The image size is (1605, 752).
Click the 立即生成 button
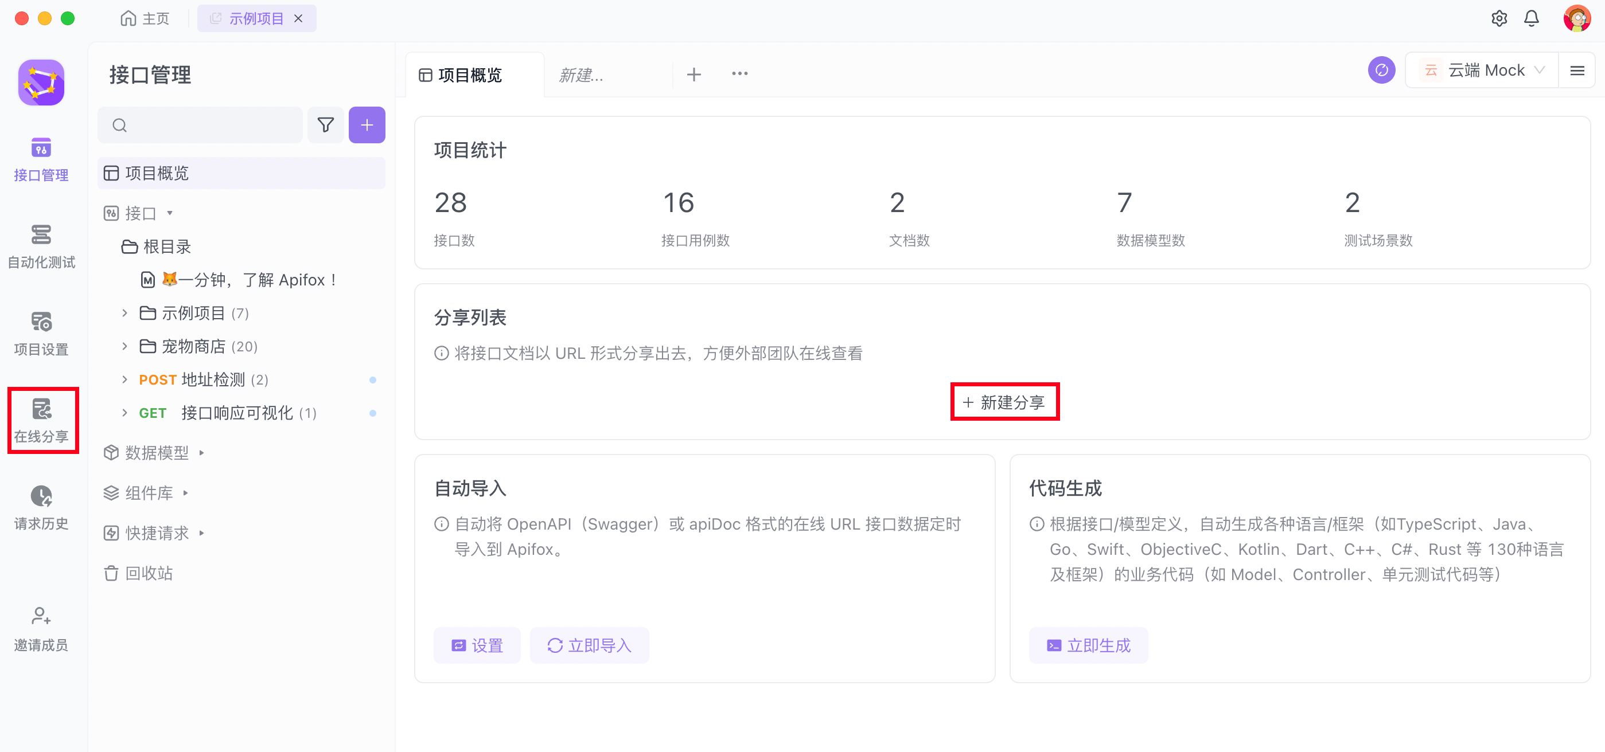click(1088, 645)
